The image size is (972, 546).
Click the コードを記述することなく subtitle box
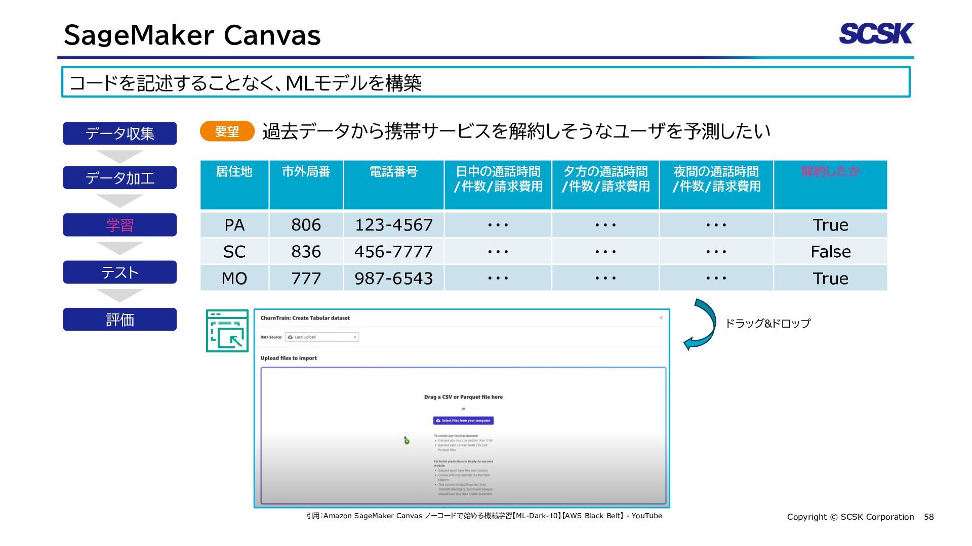tap(486, 82)
